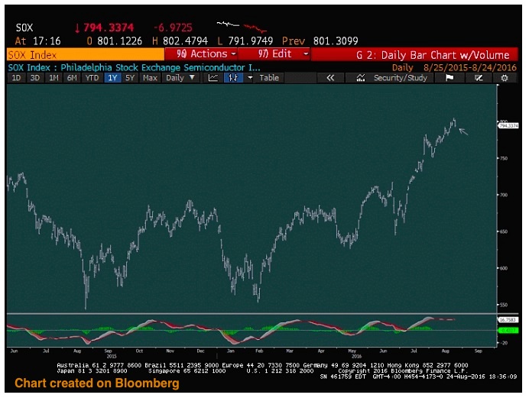529x398 pixels.
Task: Click the previous close 801.3099
Action: (x=336, y=41)
